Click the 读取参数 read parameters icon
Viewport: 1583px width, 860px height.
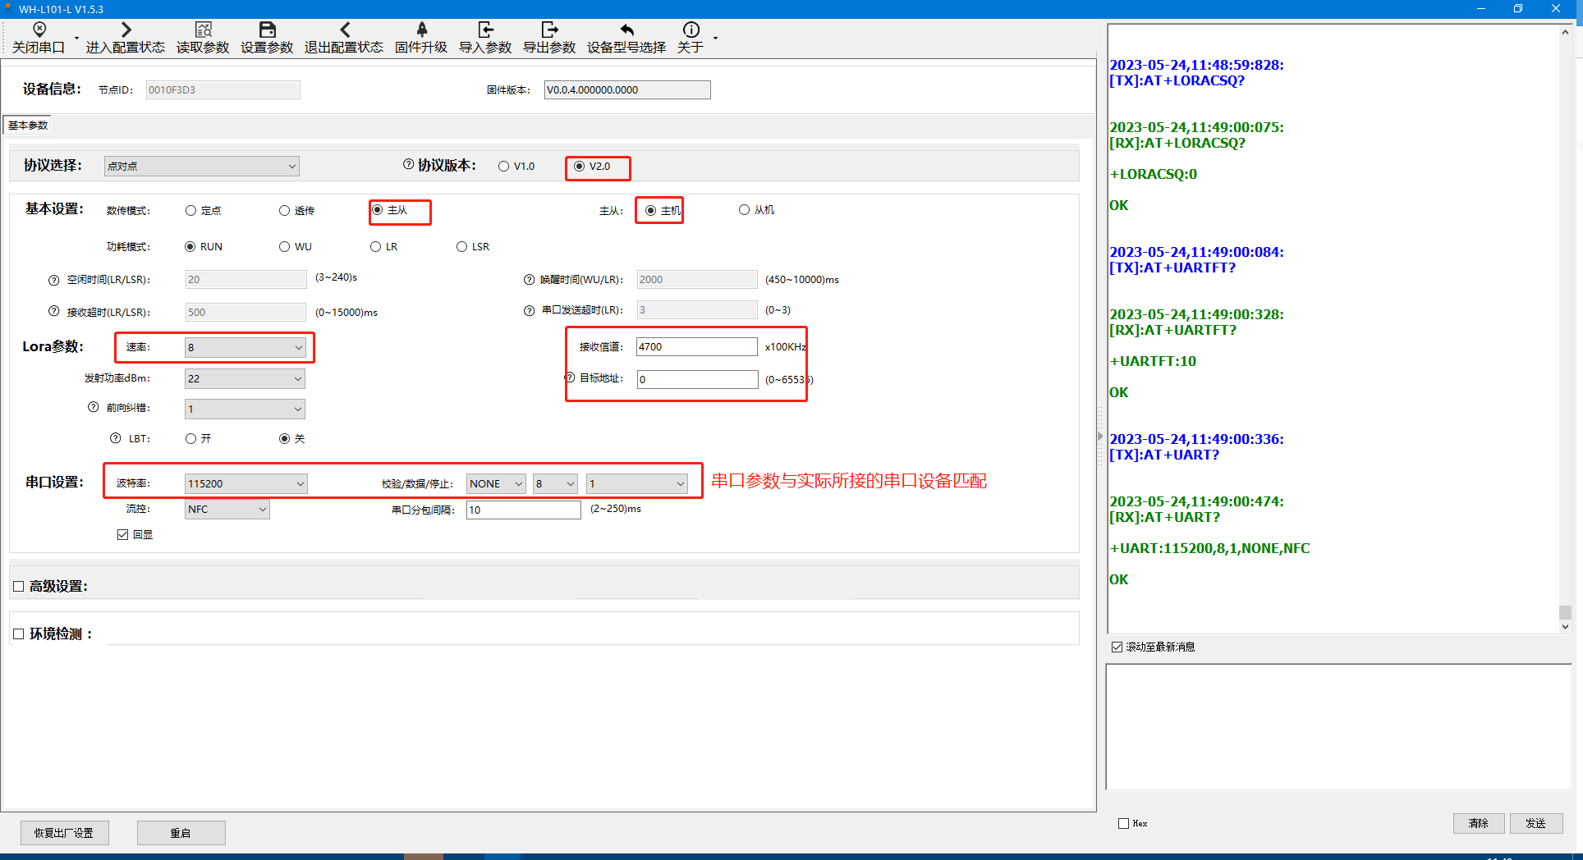(x=203, y=30)
